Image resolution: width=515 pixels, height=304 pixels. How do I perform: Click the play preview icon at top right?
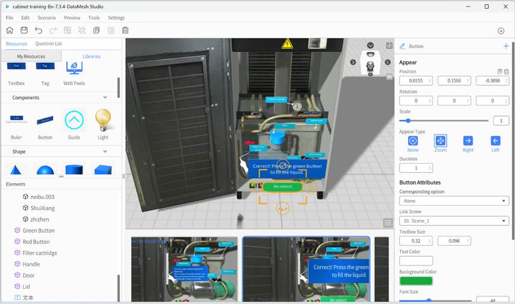coord(501,31)
